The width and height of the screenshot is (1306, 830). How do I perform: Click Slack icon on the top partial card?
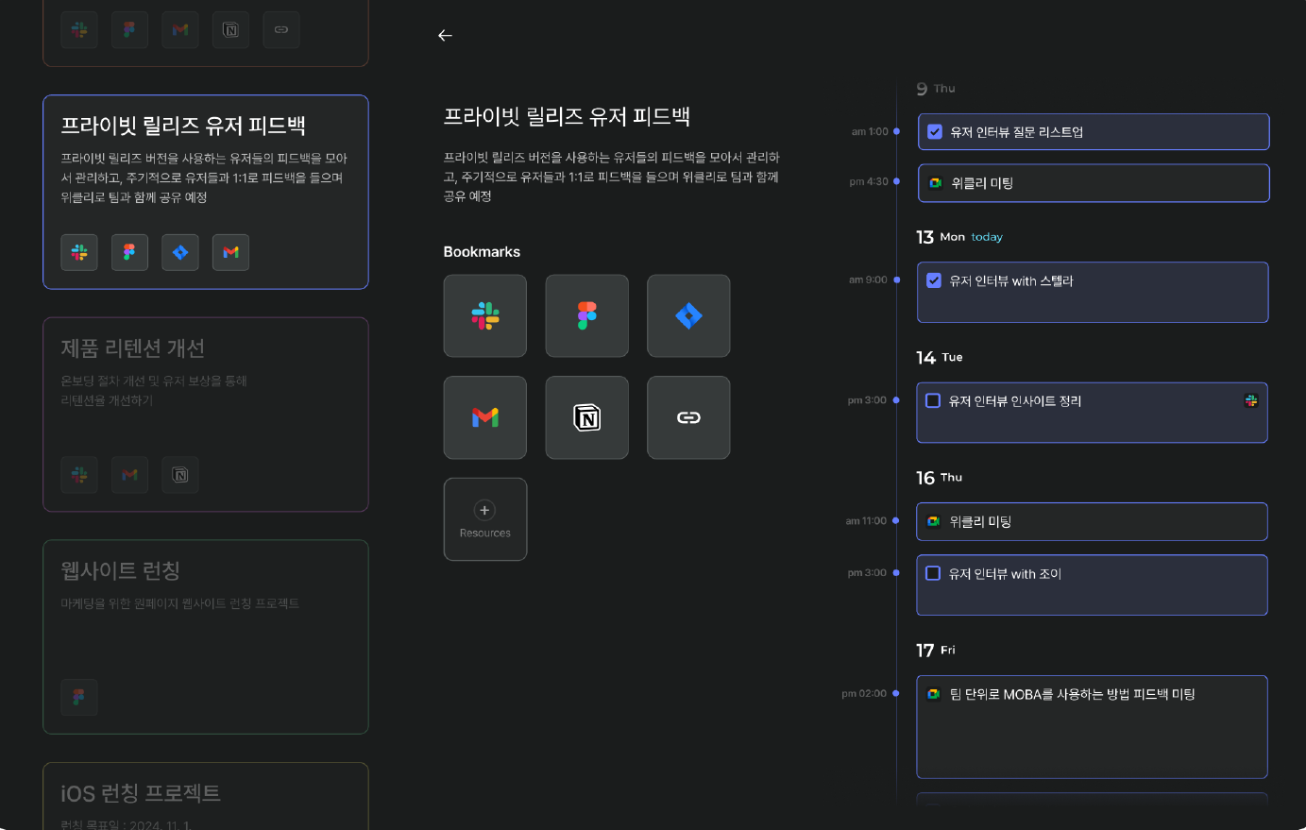pyautogui.click(x=79, y=29)
